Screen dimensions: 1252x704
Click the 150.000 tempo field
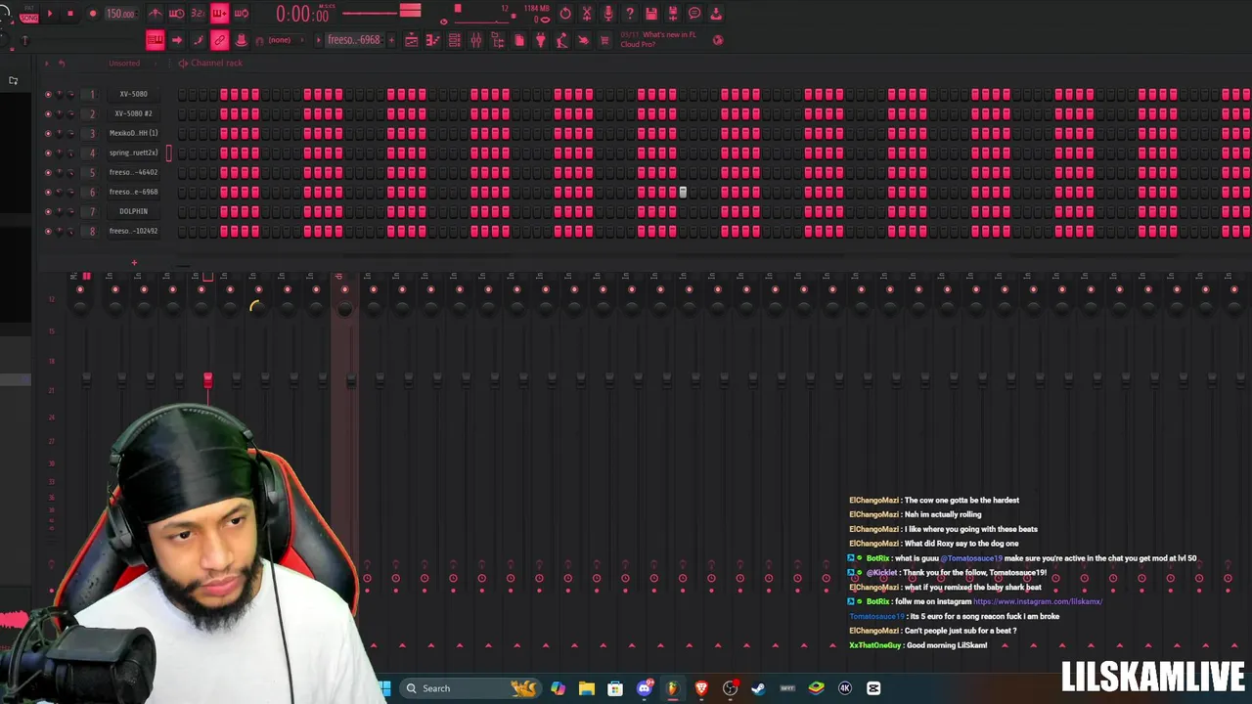point(120,14)
